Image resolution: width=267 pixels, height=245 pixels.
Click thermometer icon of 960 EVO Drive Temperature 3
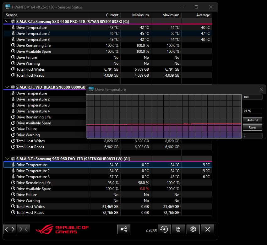point(13,177)
